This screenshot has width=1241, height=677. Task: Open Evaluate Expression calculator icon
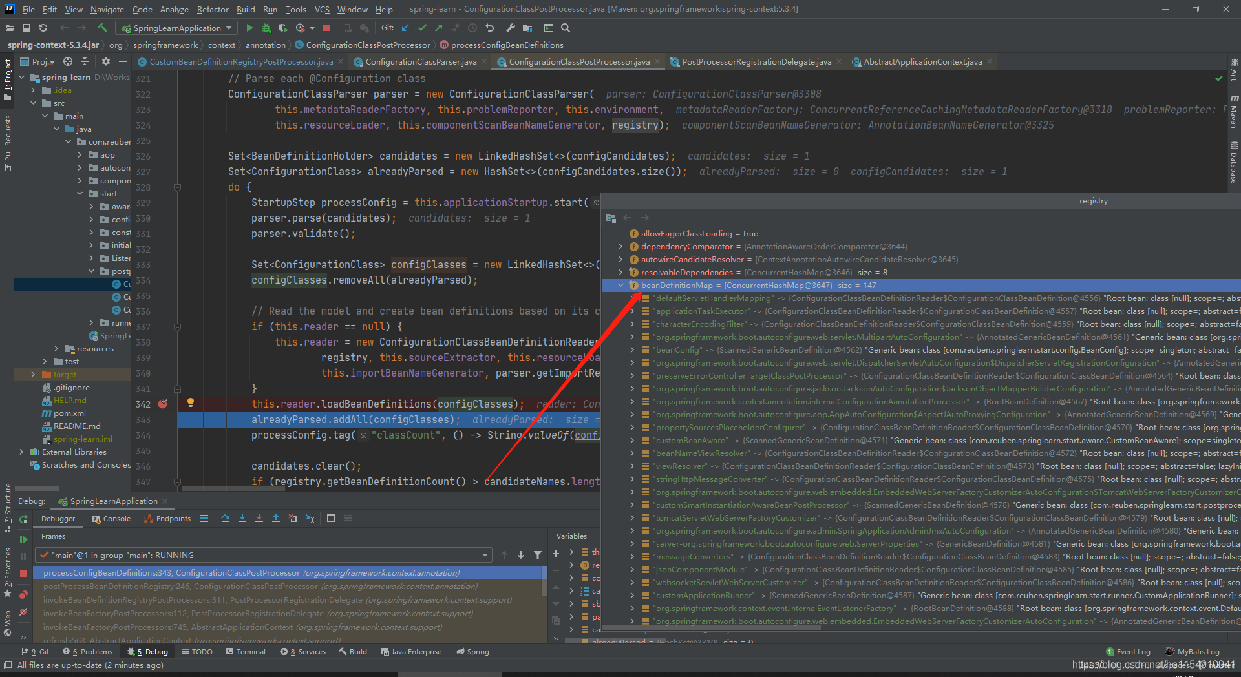pos(331,518)
